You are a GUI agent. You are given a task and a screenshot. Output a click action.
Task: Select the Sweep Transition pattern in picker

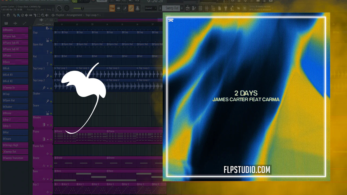(15, 158)
